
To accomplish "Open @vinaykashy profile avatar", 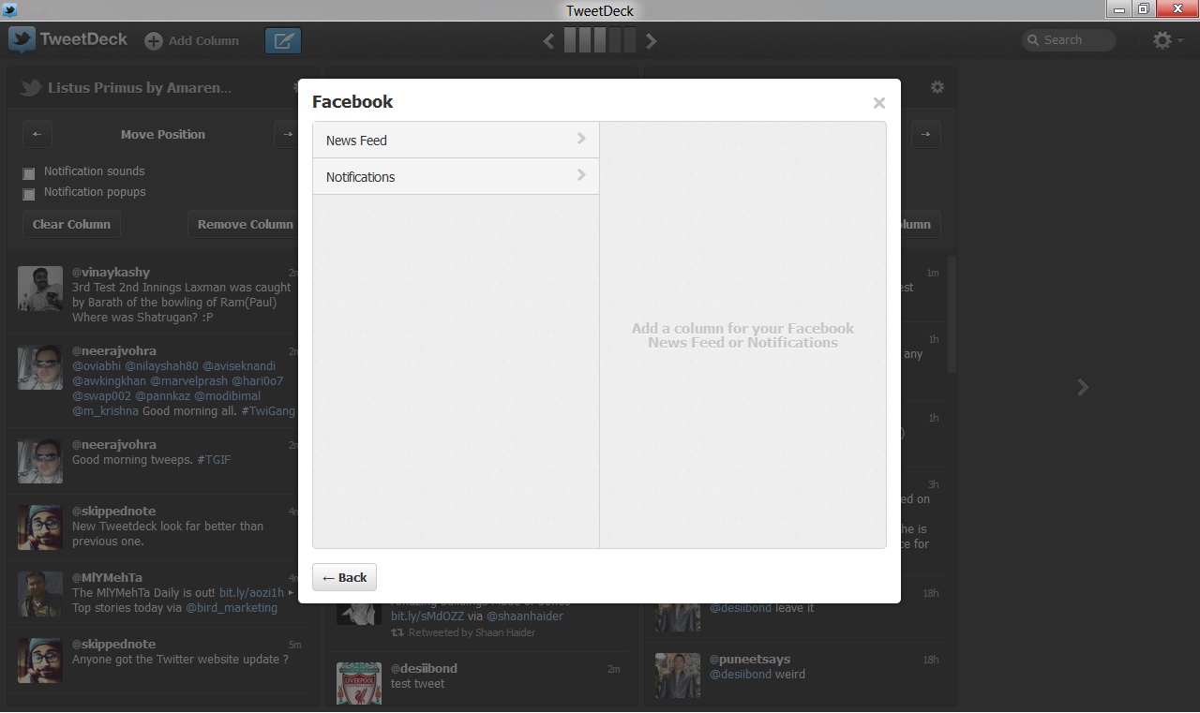I will [40, 289].
